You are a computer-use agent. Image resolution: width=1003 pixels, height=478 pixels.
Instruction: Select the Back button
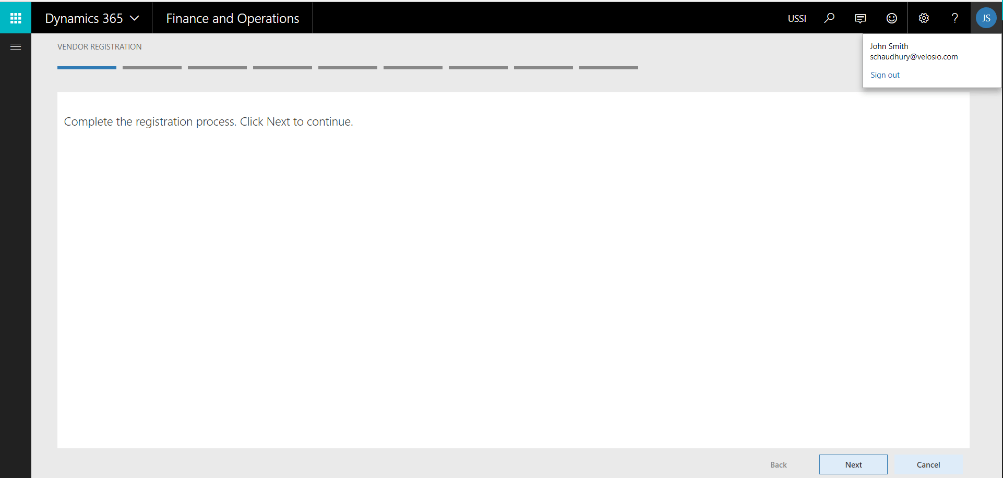778,464
